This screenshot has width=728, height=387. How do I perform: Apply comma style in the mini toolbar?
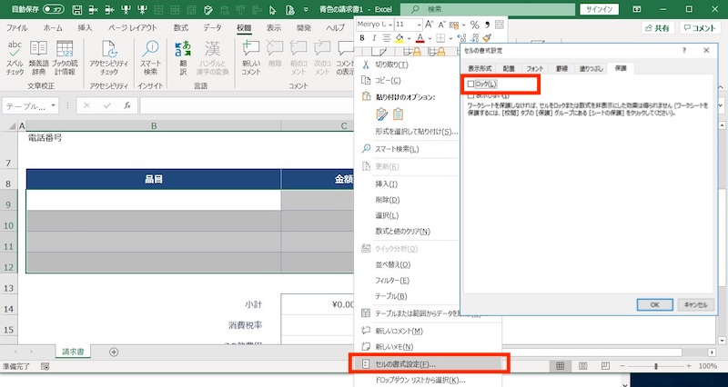[x=487, y=25]
